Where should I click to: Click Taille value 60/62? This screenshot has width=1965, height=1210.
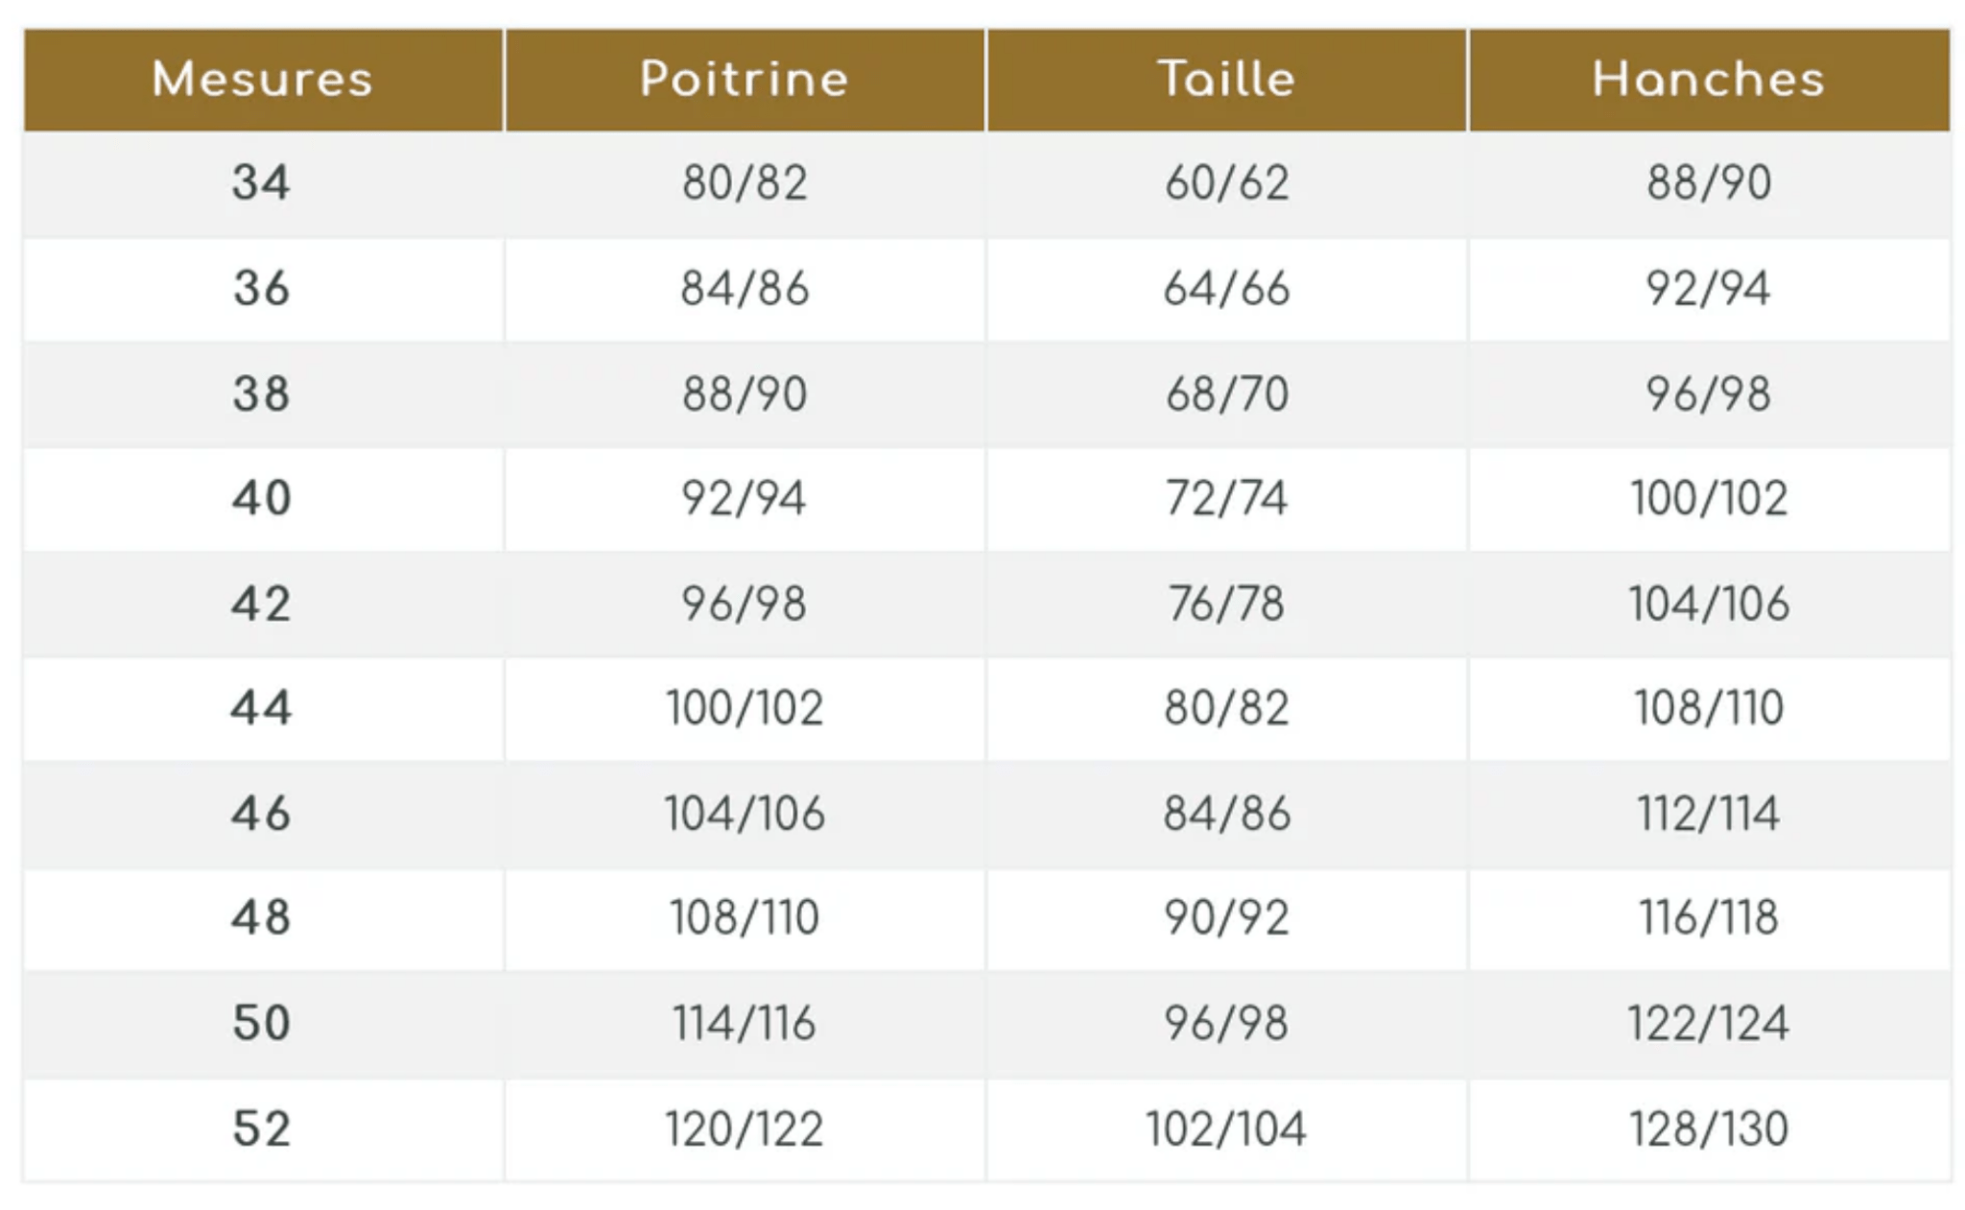tap(1226, 182)
